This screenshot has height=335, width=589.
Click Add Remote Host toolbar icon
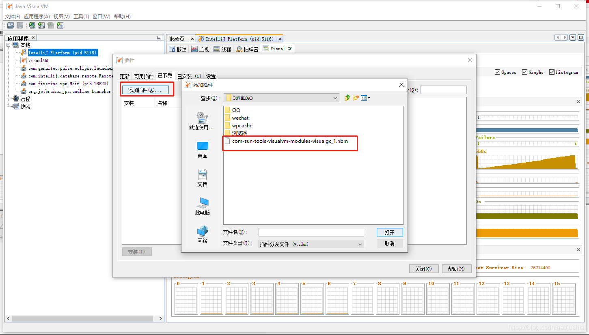click(32, 26)
